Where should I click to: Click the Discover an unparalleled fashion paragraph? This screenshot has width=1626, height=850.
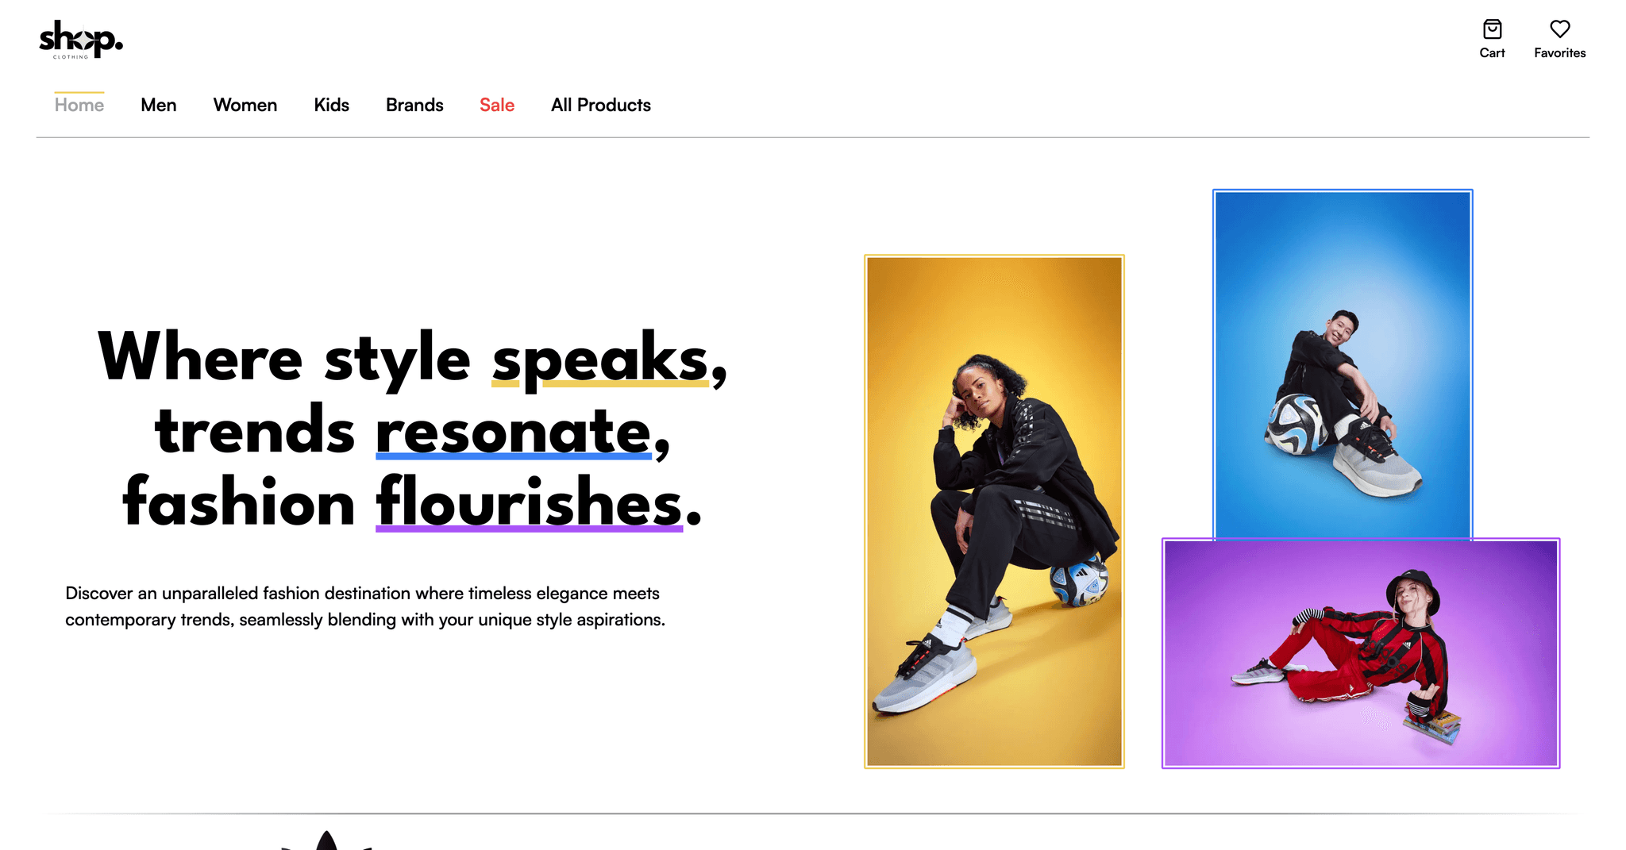(x=365, y=606)
